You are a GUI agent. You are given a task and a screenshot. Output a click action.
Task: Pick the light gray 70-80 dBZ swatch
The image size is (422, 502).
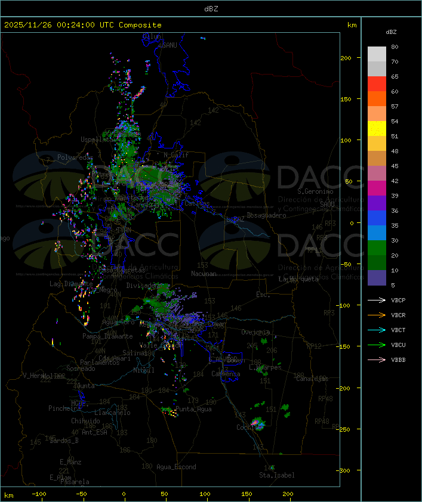point(377,54)
